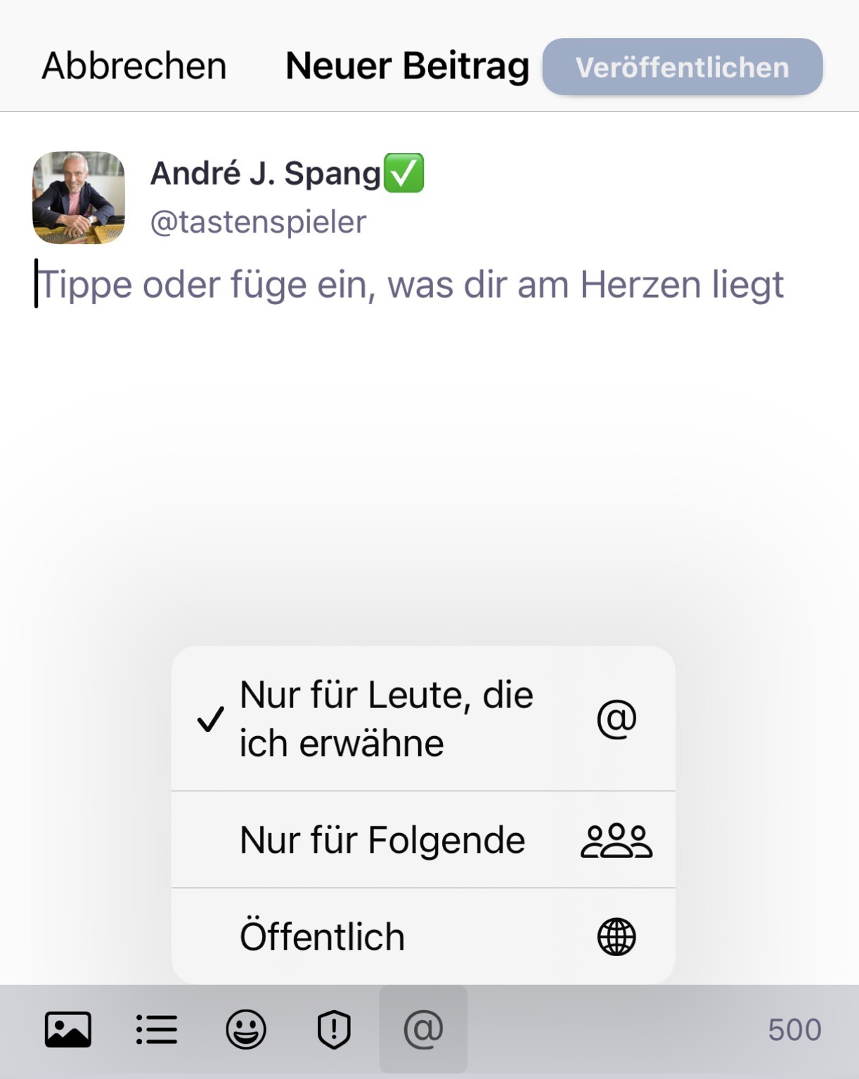Image resolution: width=859 pixels, height=1079 pixels.
Task: Tap the Veröffentlichen button
Action: pyautogui.click(x=683, y=67)
